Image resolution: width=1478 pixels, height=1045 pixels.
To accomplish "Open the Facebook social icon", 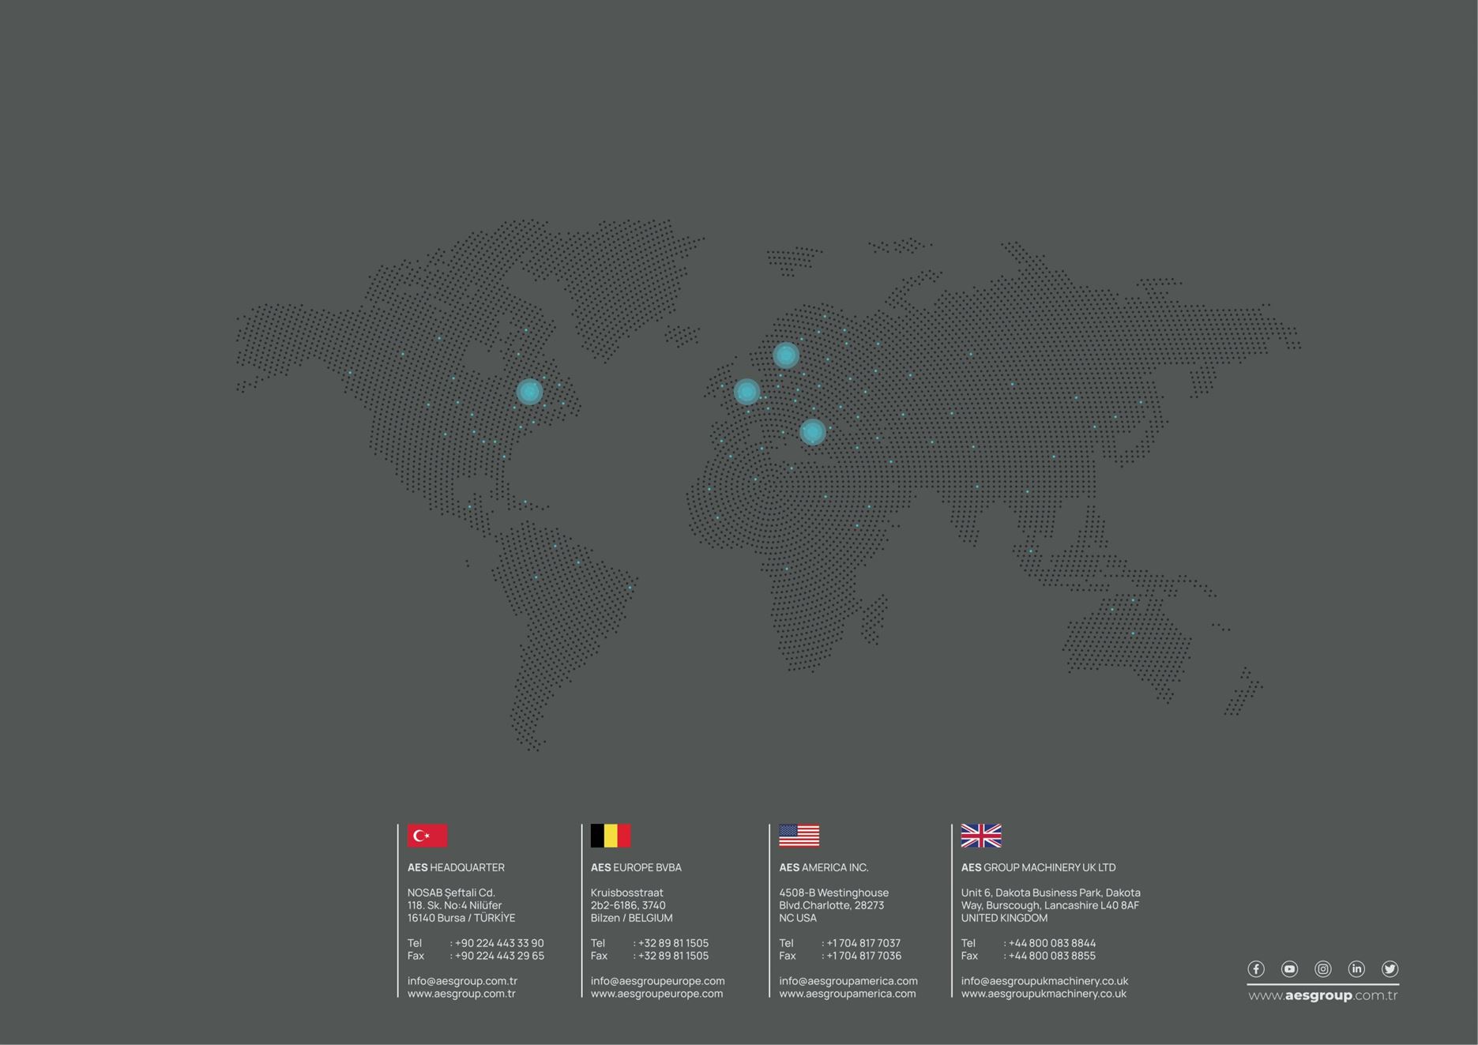I will (1255, 968).
